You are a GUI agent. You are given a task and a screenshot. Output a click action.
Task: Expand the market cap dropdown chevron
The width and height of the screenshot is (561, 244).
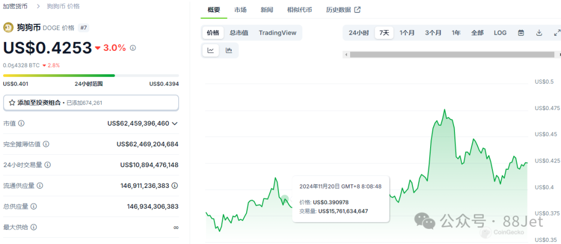pos(175,124)
